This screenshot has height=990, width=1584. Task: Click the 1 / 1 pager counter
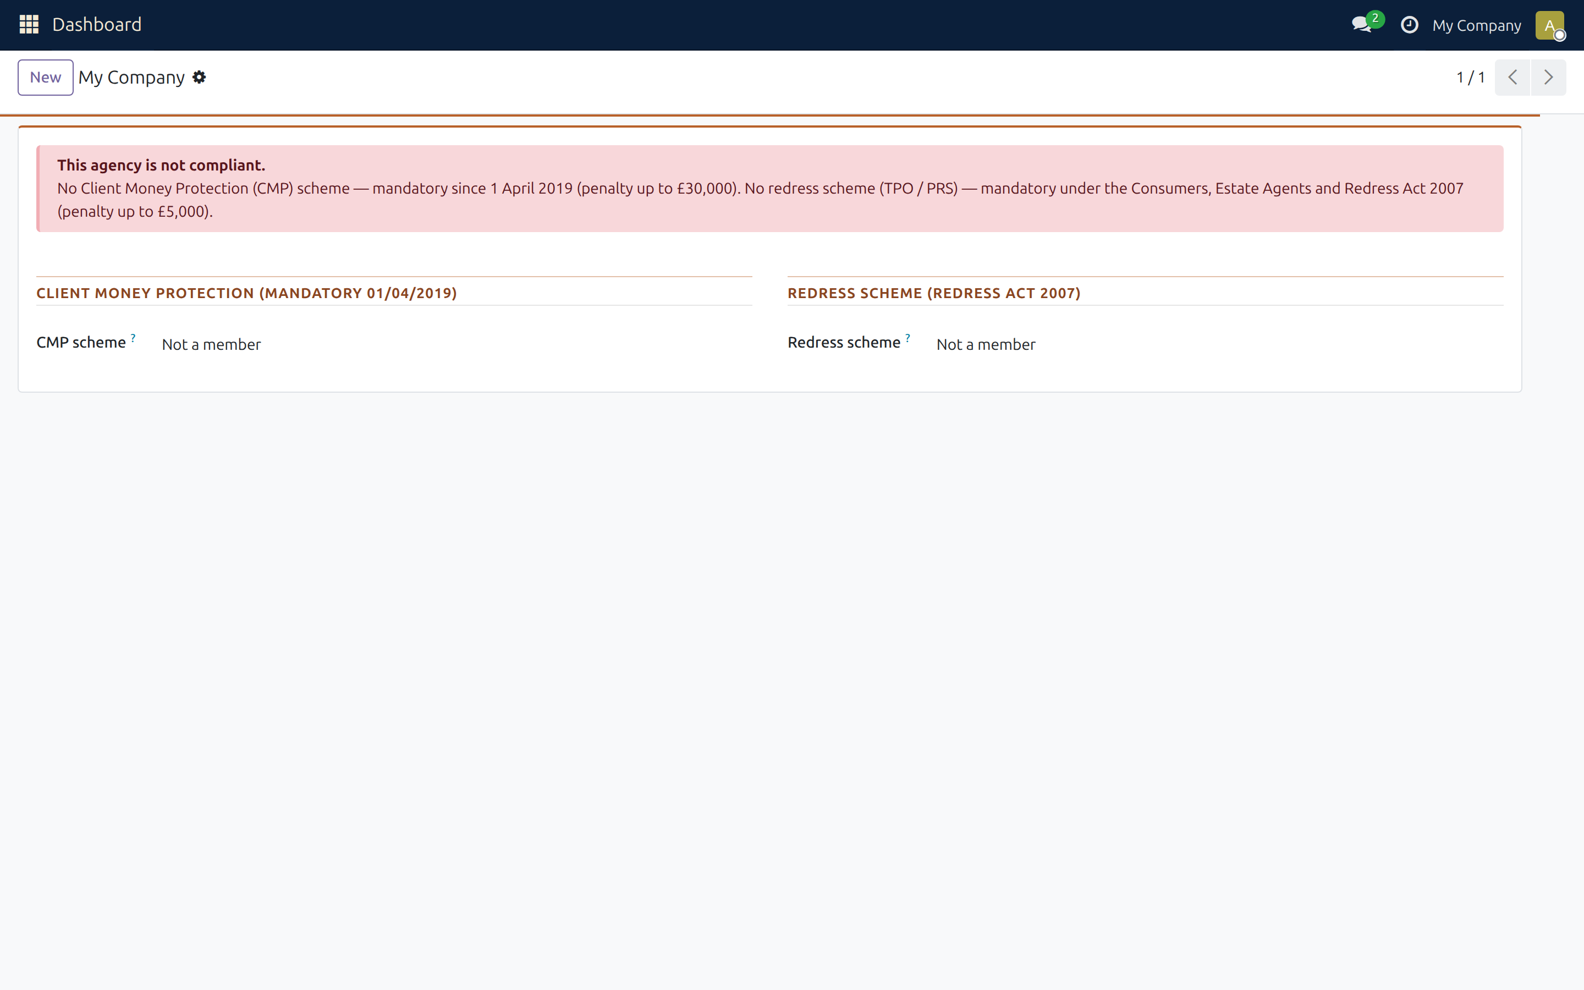click(1470, 77)
